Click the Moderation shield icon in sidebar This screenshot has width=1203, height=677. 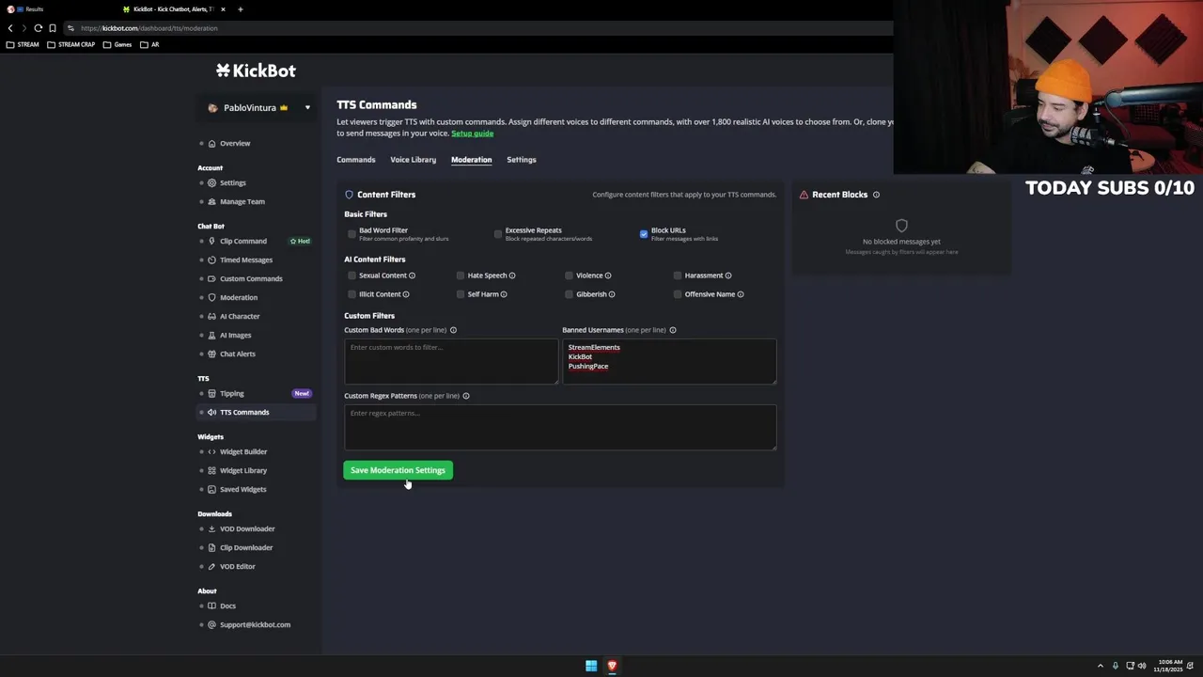pos(211,298)
